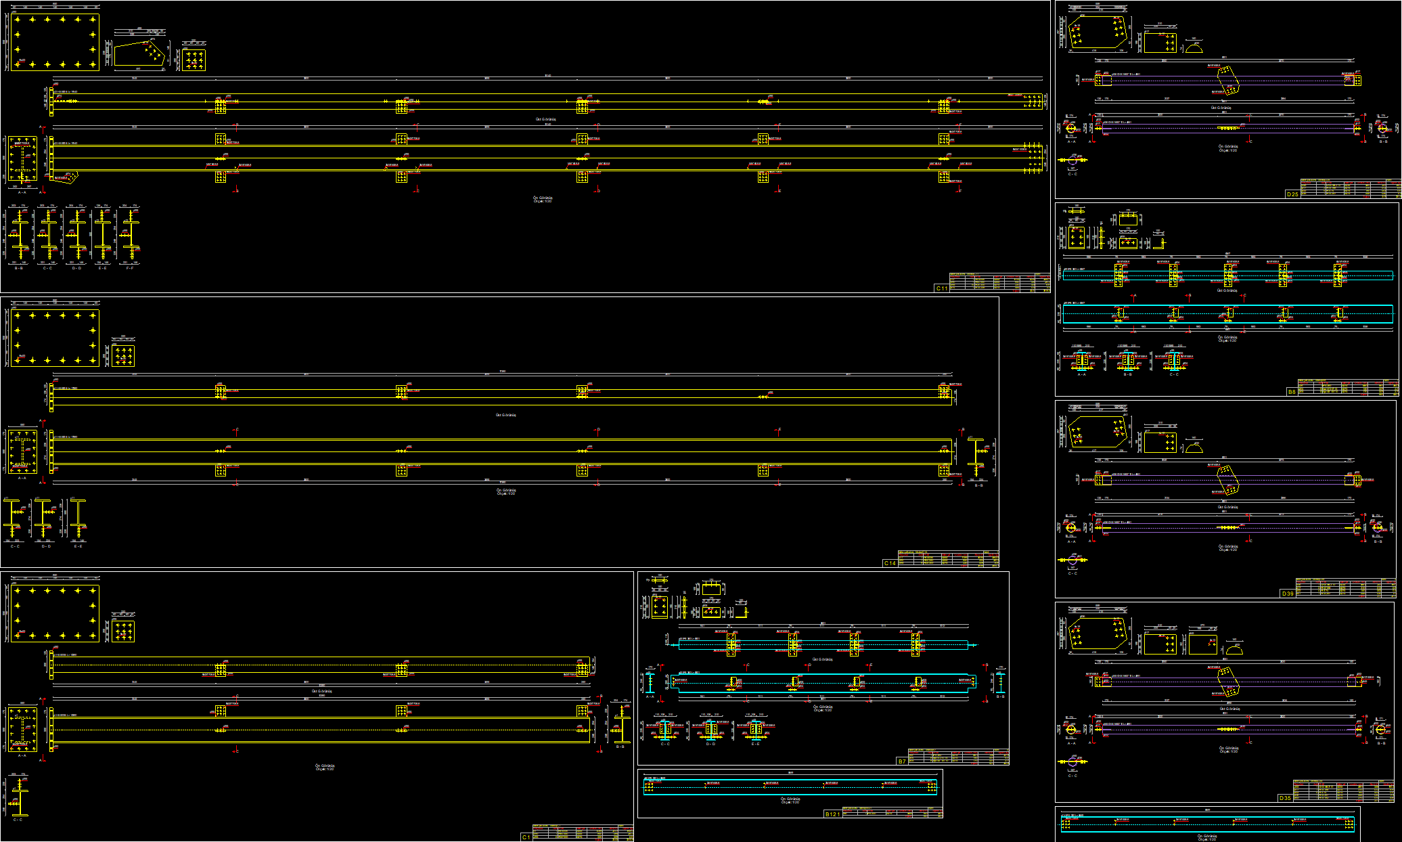The image size is (1402, 842).
Task: Click the parts list table of sheet D25
Action: pyautogui.click(x=1351, y=188)
